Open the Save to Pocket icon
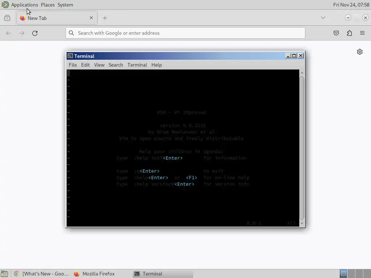 [336, 33]
